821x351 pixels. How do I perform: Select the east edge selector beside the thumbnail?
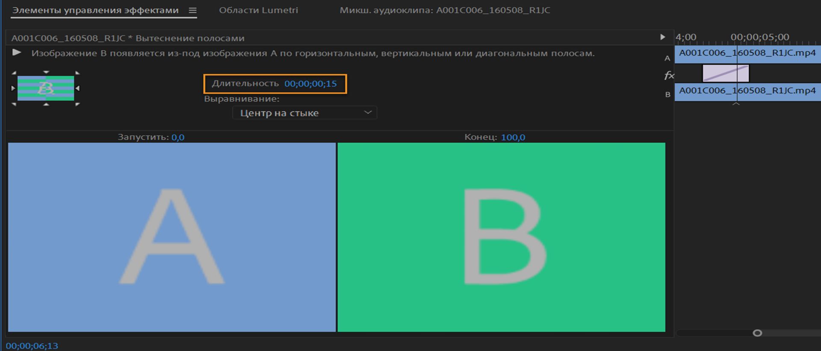77,88
